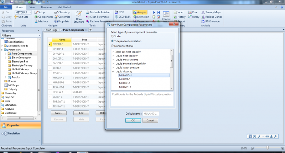
Task: Click the reset run icon beside play
Action: [159, 12]
